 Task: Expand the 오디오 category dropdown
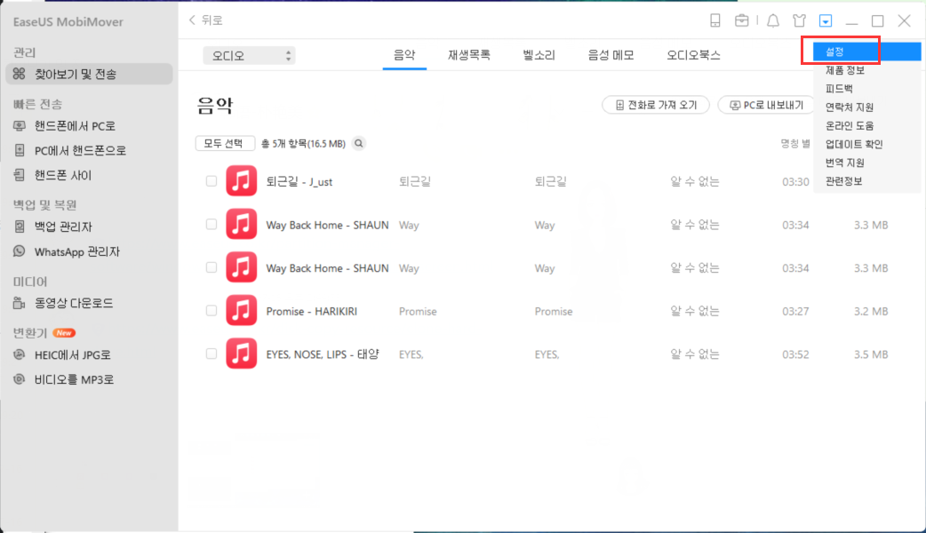249,56
